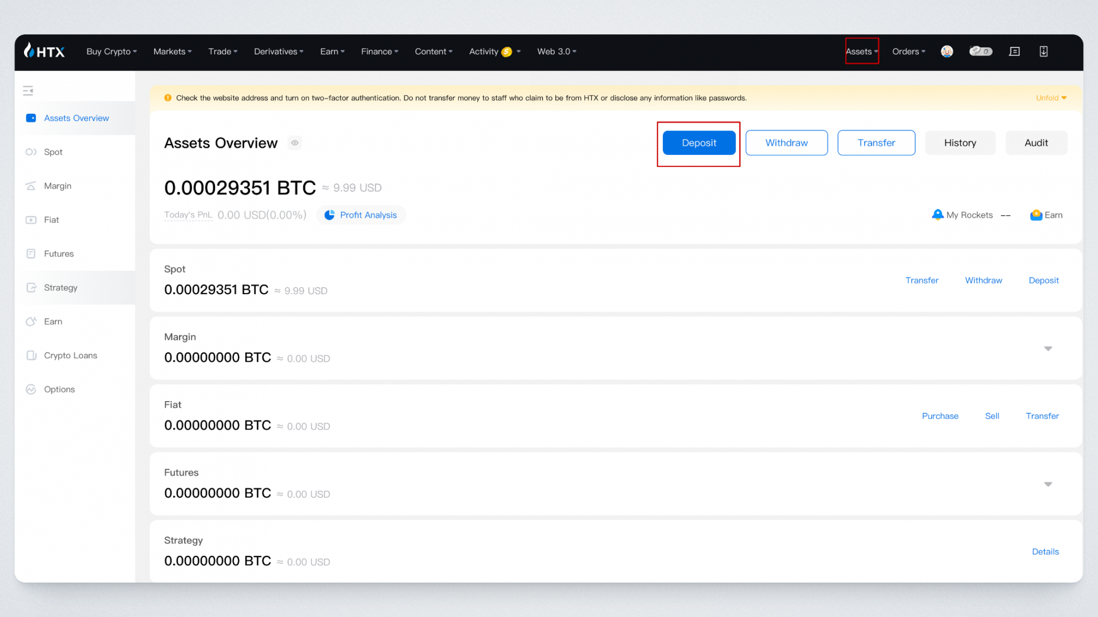1098x617 pixels.
Task: Toggle the theme switch in the top bar
Action: tap(981, 51)
